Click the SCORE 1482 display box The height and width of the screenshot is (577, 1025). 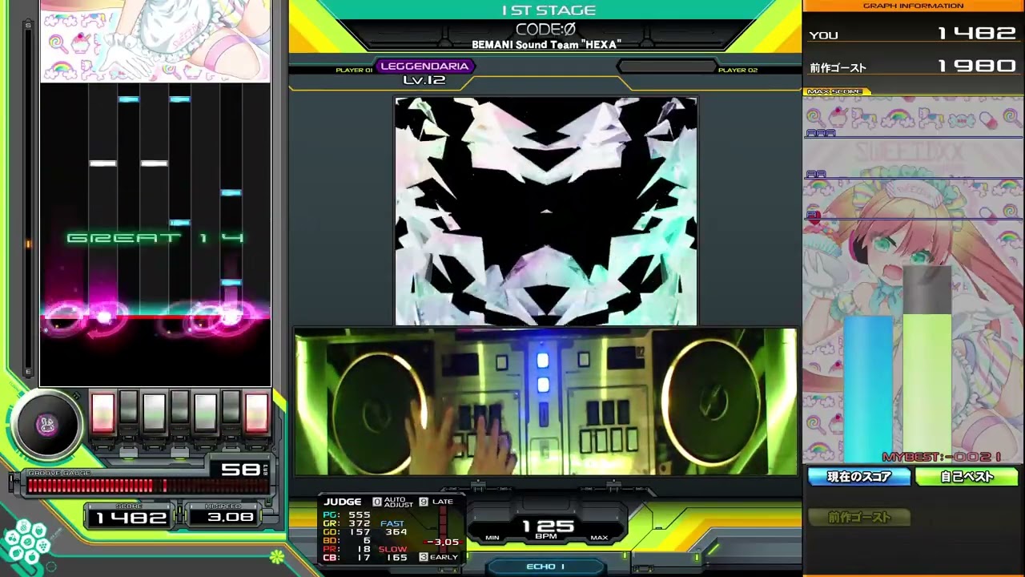click(x=131, y=514)
